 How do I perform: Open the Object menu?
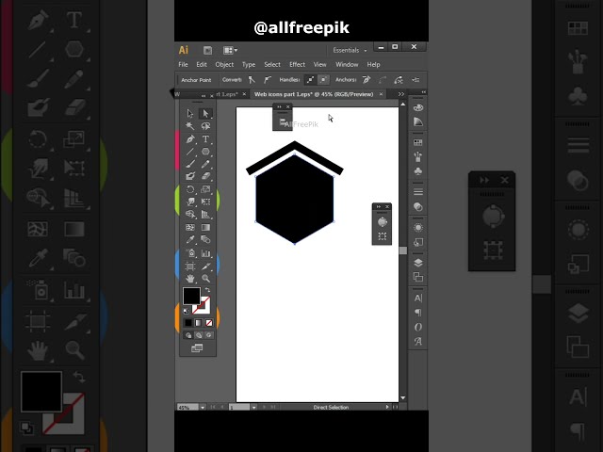click(224, 65)
